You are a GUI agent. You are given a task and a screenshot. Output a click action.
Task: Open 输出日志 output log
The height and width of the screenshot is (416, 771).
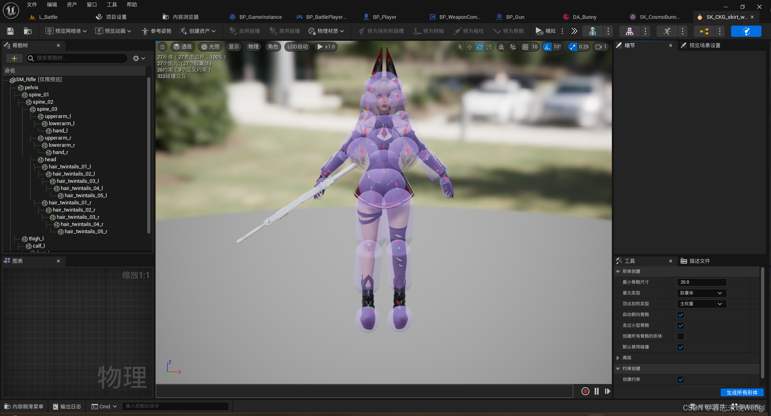point(67,407)
